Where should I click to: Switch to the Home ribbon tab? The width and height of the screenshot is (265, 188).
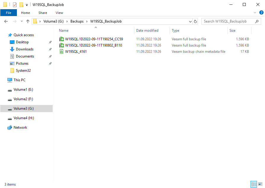(x=25, y=13)
